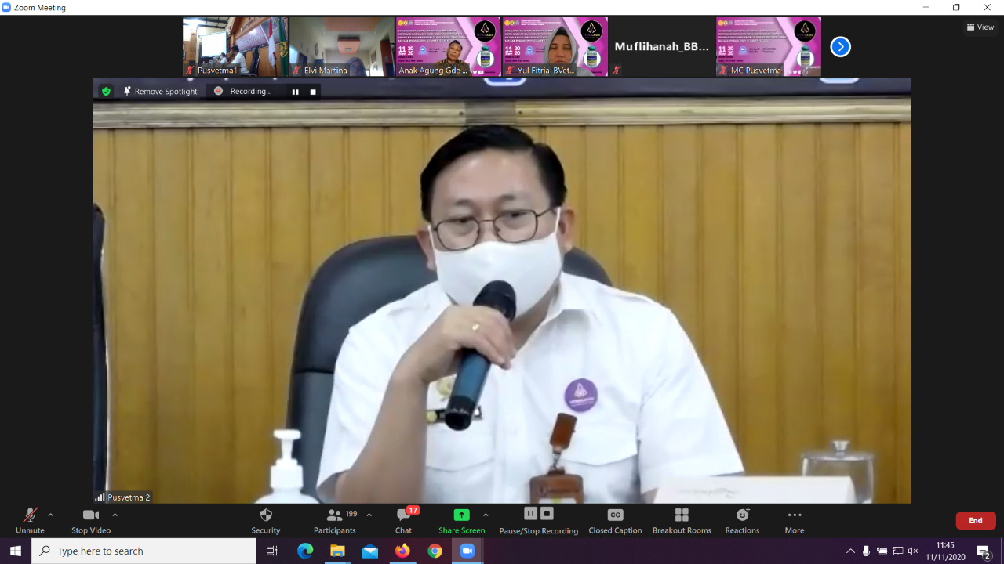1004x564 pixels.
Task: Pause the active recording indicator
Action: [x=294, y=91]
